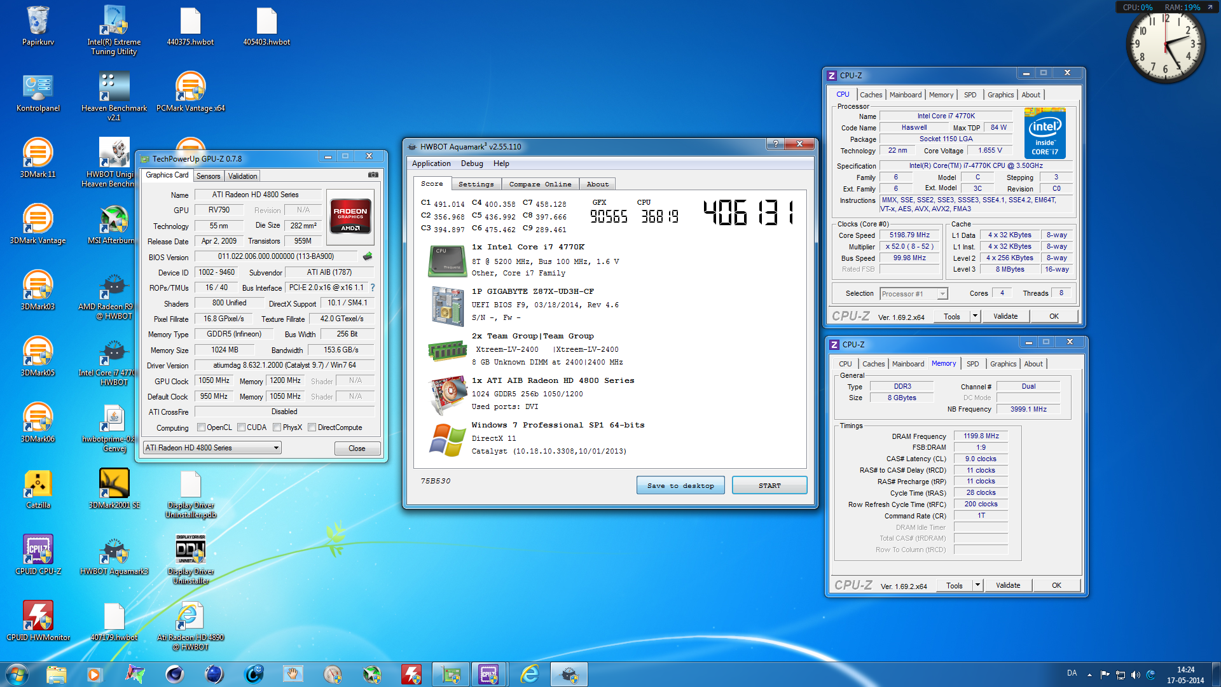Switch to Caches tab in upper CPU-Z
The width and height of the screenshot is (1221, 687).
871,95
